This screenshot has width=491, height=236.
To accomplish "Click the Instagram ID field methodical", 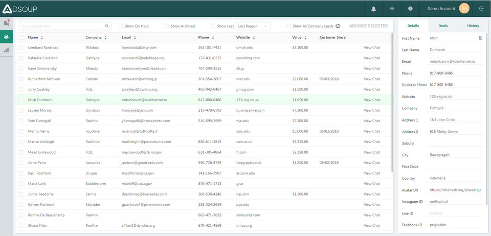I will pos(455,202).
